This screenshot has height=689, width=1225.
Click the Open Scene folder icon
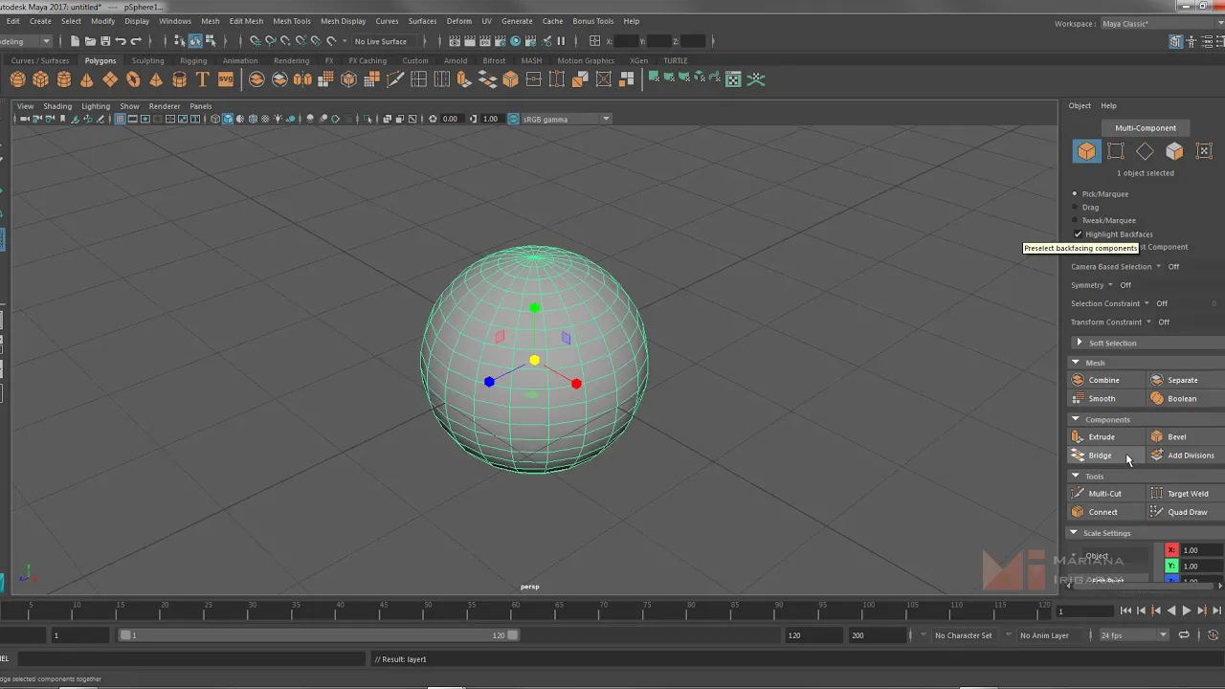tap(90, 41)
